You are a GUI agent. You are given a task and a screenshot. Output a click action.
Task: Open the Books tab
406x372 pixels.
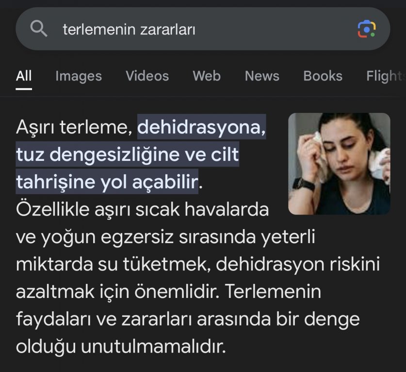323,76
